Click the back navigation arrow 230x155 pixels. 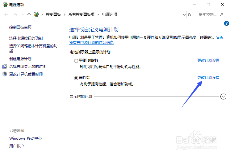pyautogui.click(x=6, y=15)
